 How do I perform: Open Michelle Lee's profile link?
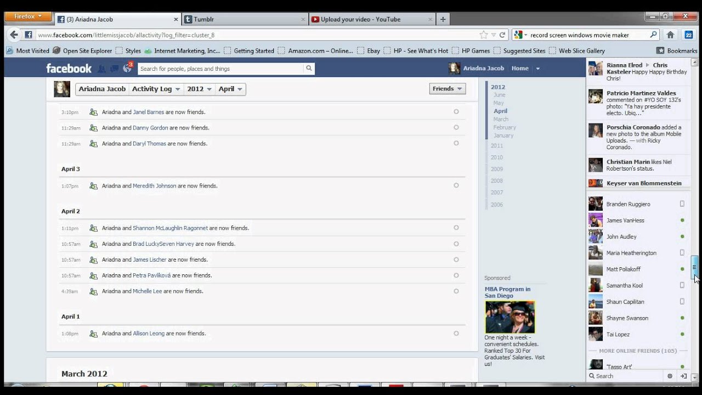point(148,291)
